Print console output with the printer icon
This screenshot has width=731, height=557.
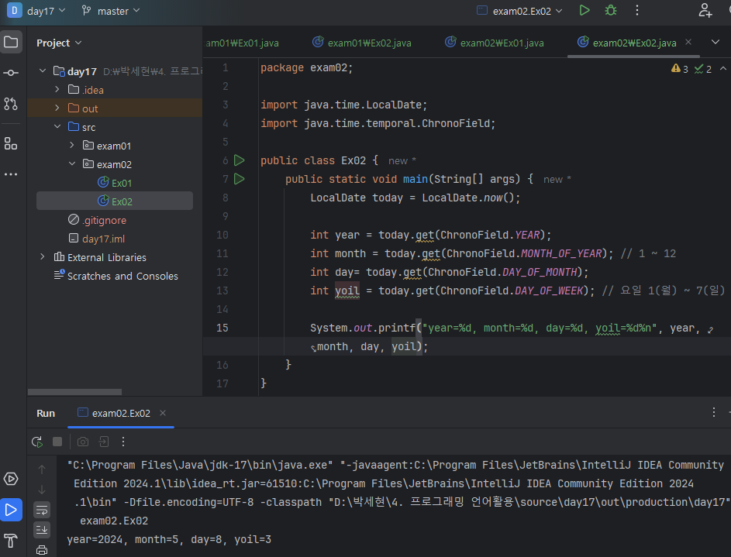point(42,550)
